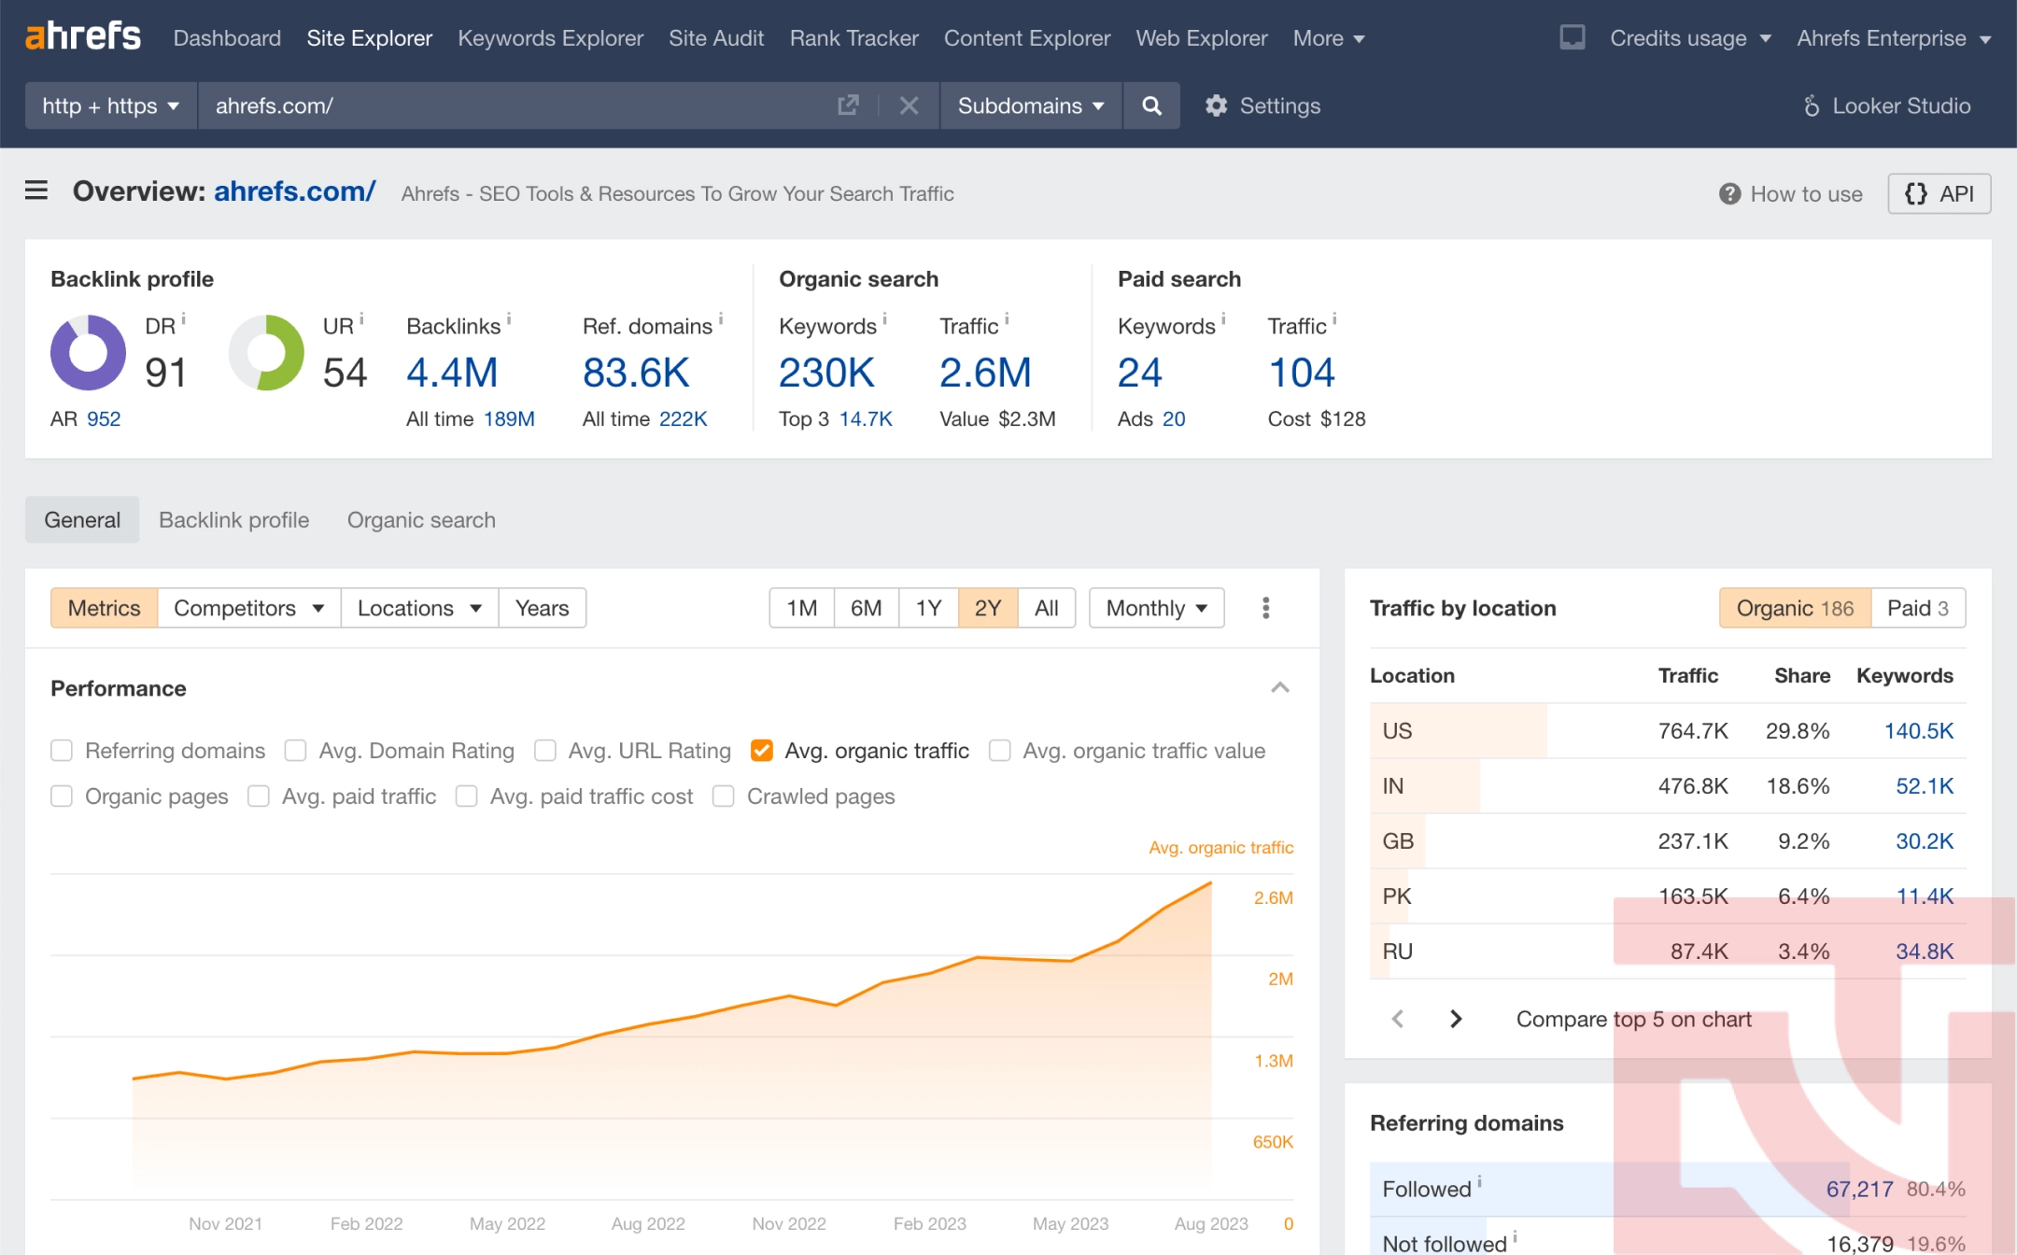Viewport: 2017px width, 1255px height.
Task: Open Credits usage dropdown
Action: [x=1690, y=38]
